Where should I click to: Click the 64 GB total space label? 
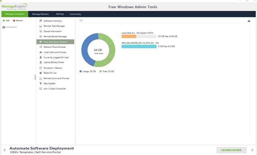click(x=98, y=50)
